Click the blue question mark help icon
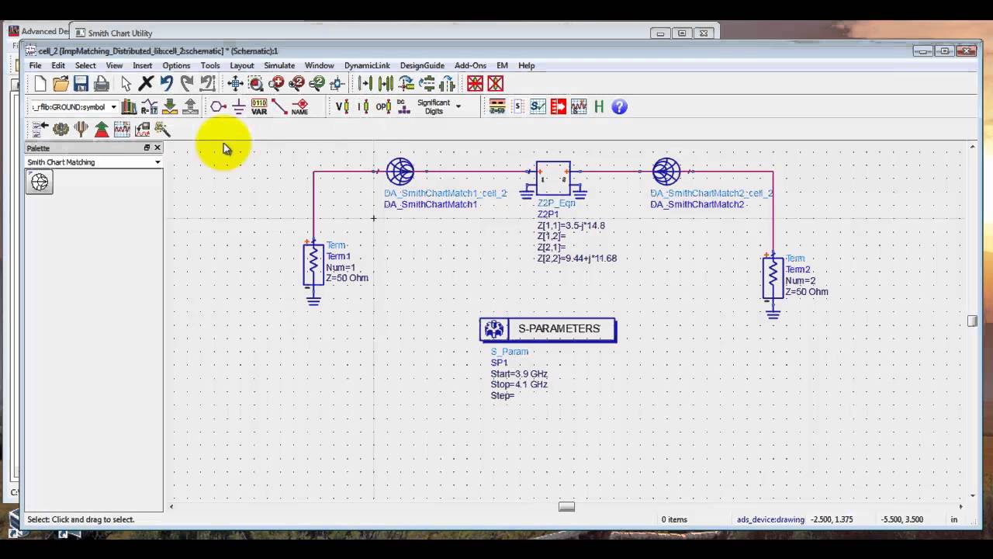Viewport: 993px width, 559px height. (x=619, y=107)
